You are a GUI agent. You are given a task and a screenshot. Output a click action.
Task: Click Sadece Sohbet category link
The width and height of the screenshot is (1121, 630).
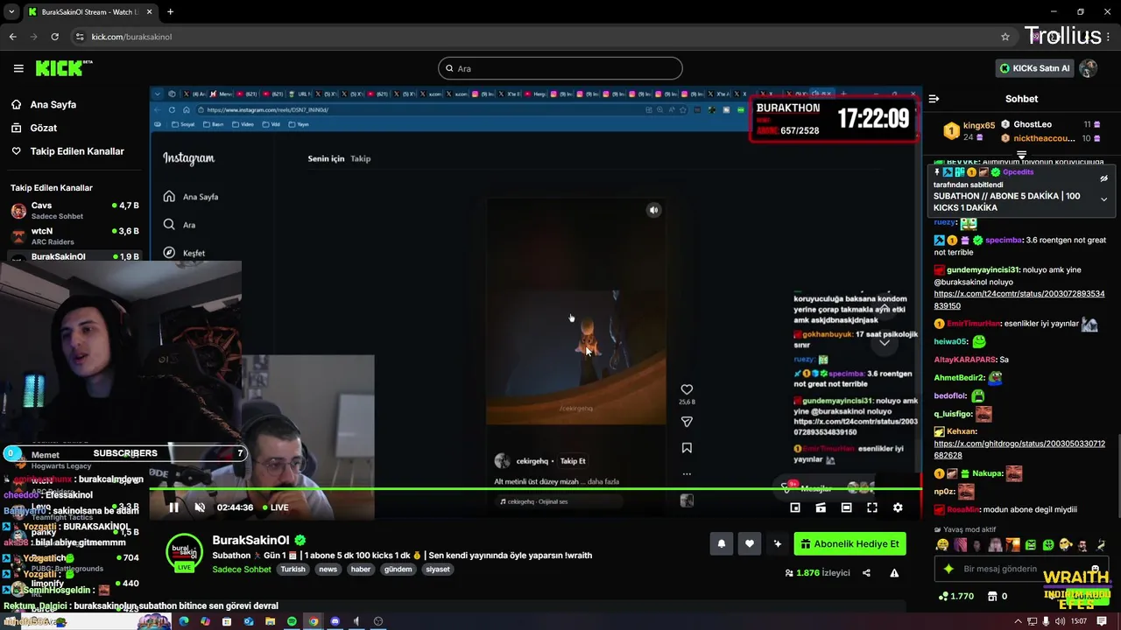pyautogui.click(x=242, y=570)
